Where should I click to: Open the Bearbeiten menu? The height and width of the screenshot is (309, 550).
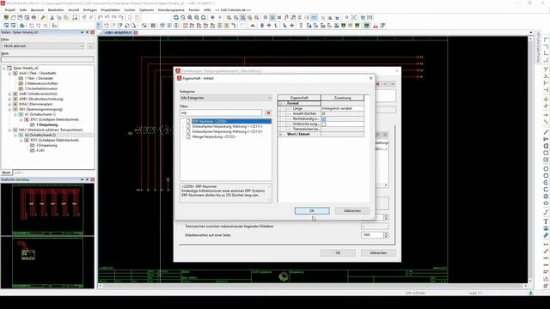[56, 10]
